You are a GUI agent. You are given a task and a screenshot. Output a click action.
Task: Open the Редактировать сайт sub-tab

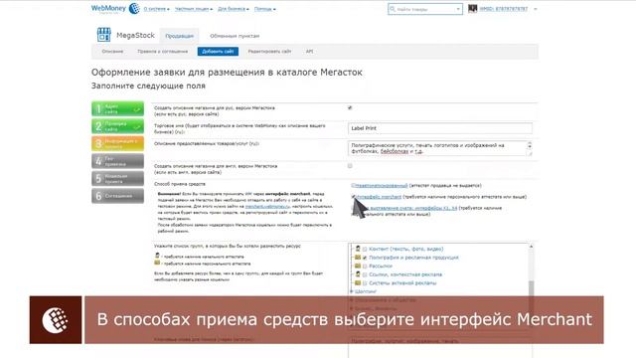(269, 52)
